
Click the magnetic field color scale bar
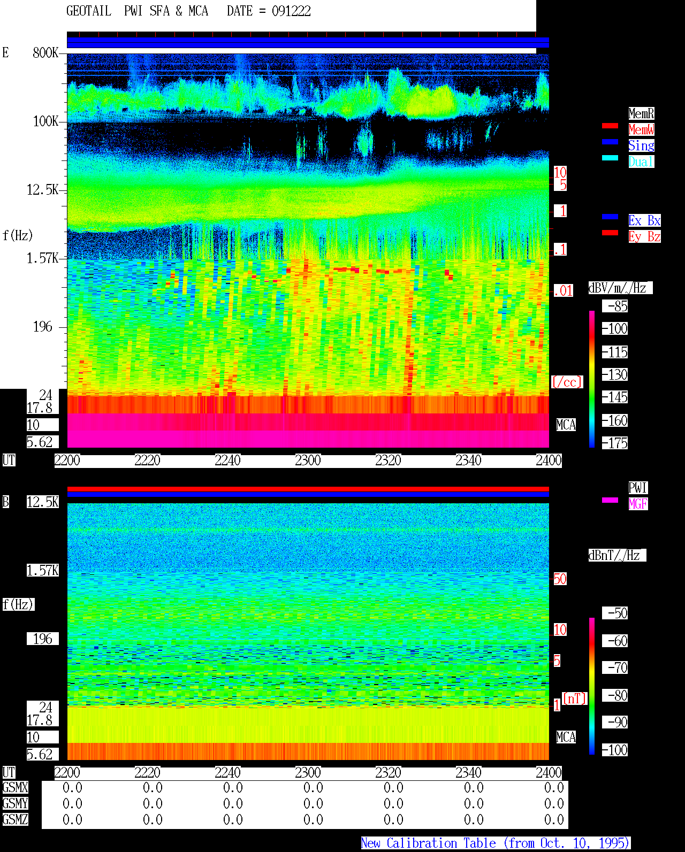point(592,686)
